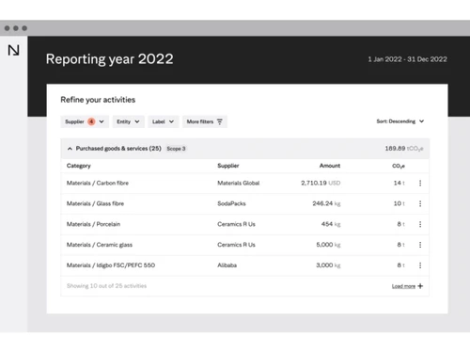Open the kebab menu for Glass fibre row
470x353 pixels.
coord(420,203)
